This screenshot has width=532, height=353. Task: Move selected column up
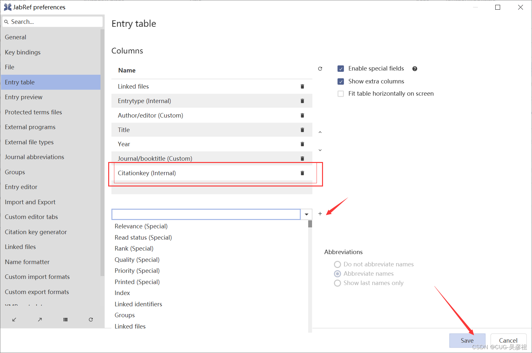[x=320, y=132]
